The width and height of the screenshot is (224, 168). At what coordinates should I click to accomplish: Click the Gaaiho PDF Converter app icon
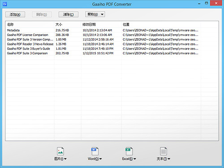coord(5,4)
